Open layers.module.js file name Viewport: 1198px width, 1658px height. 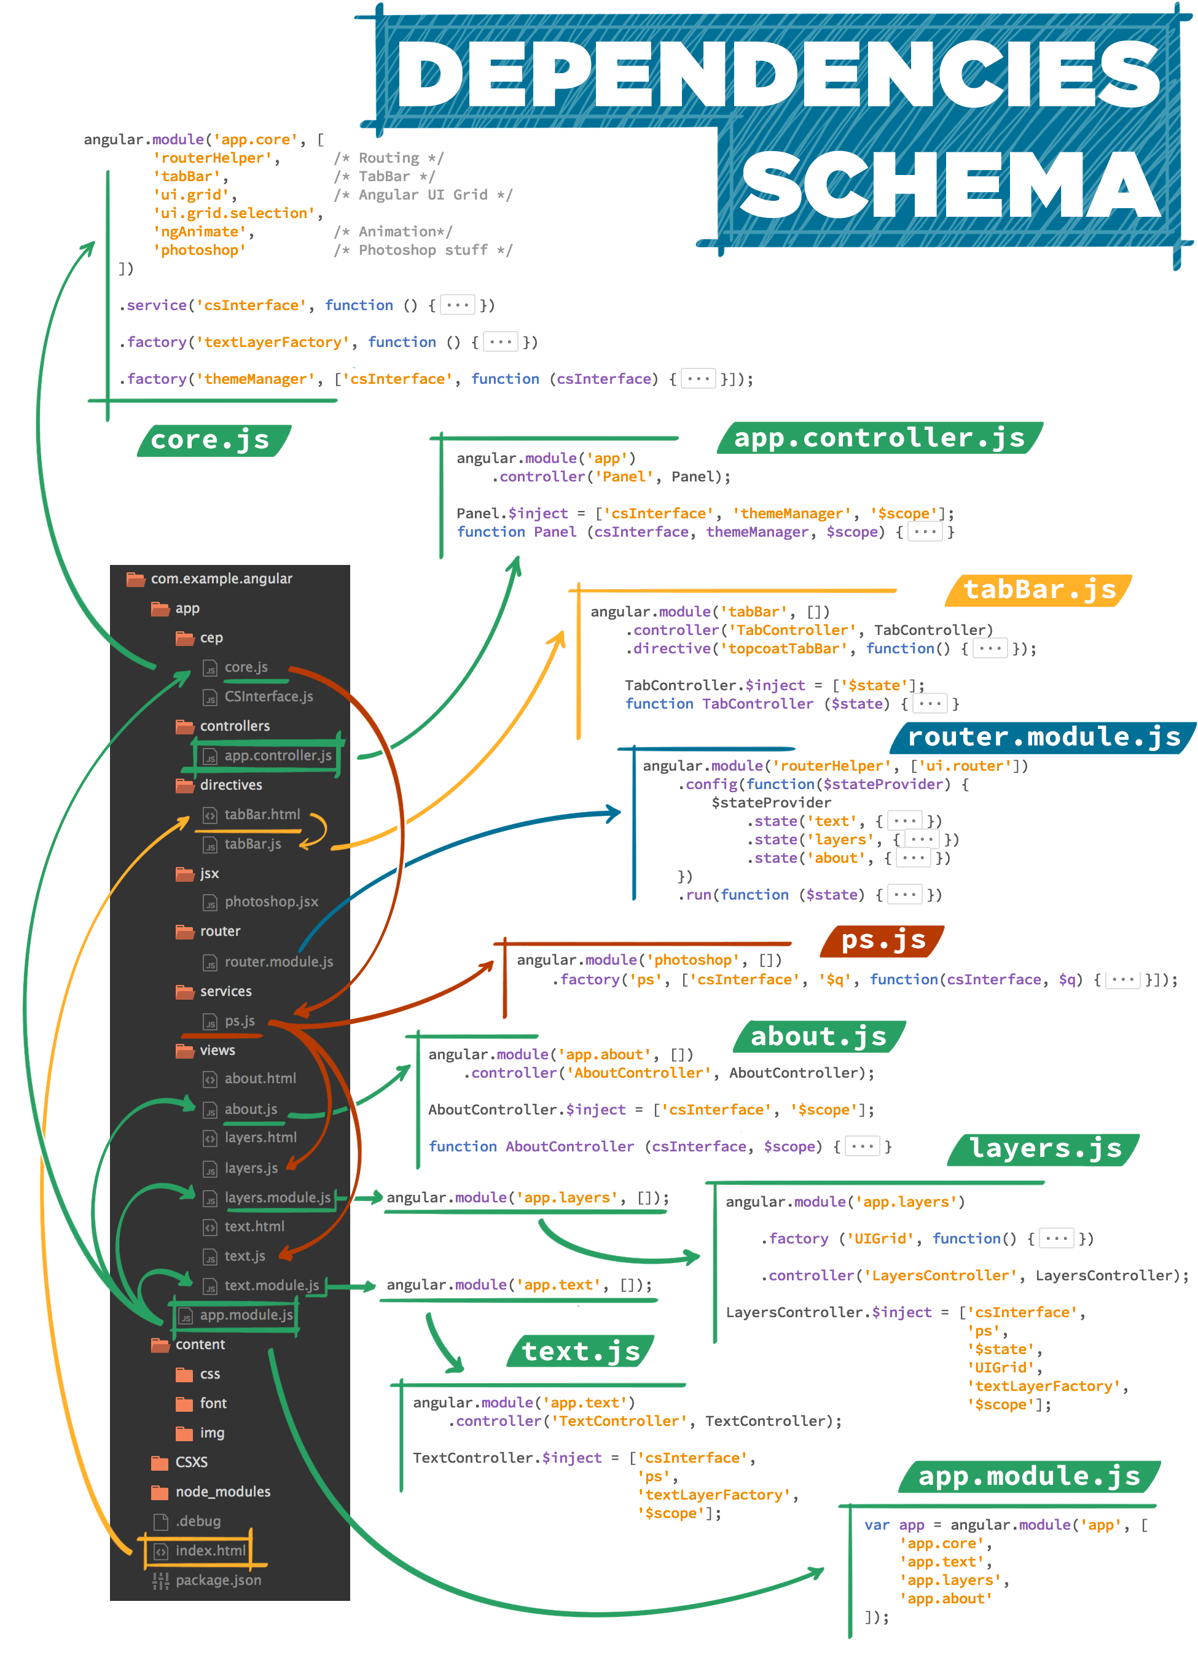[277, 1198]
